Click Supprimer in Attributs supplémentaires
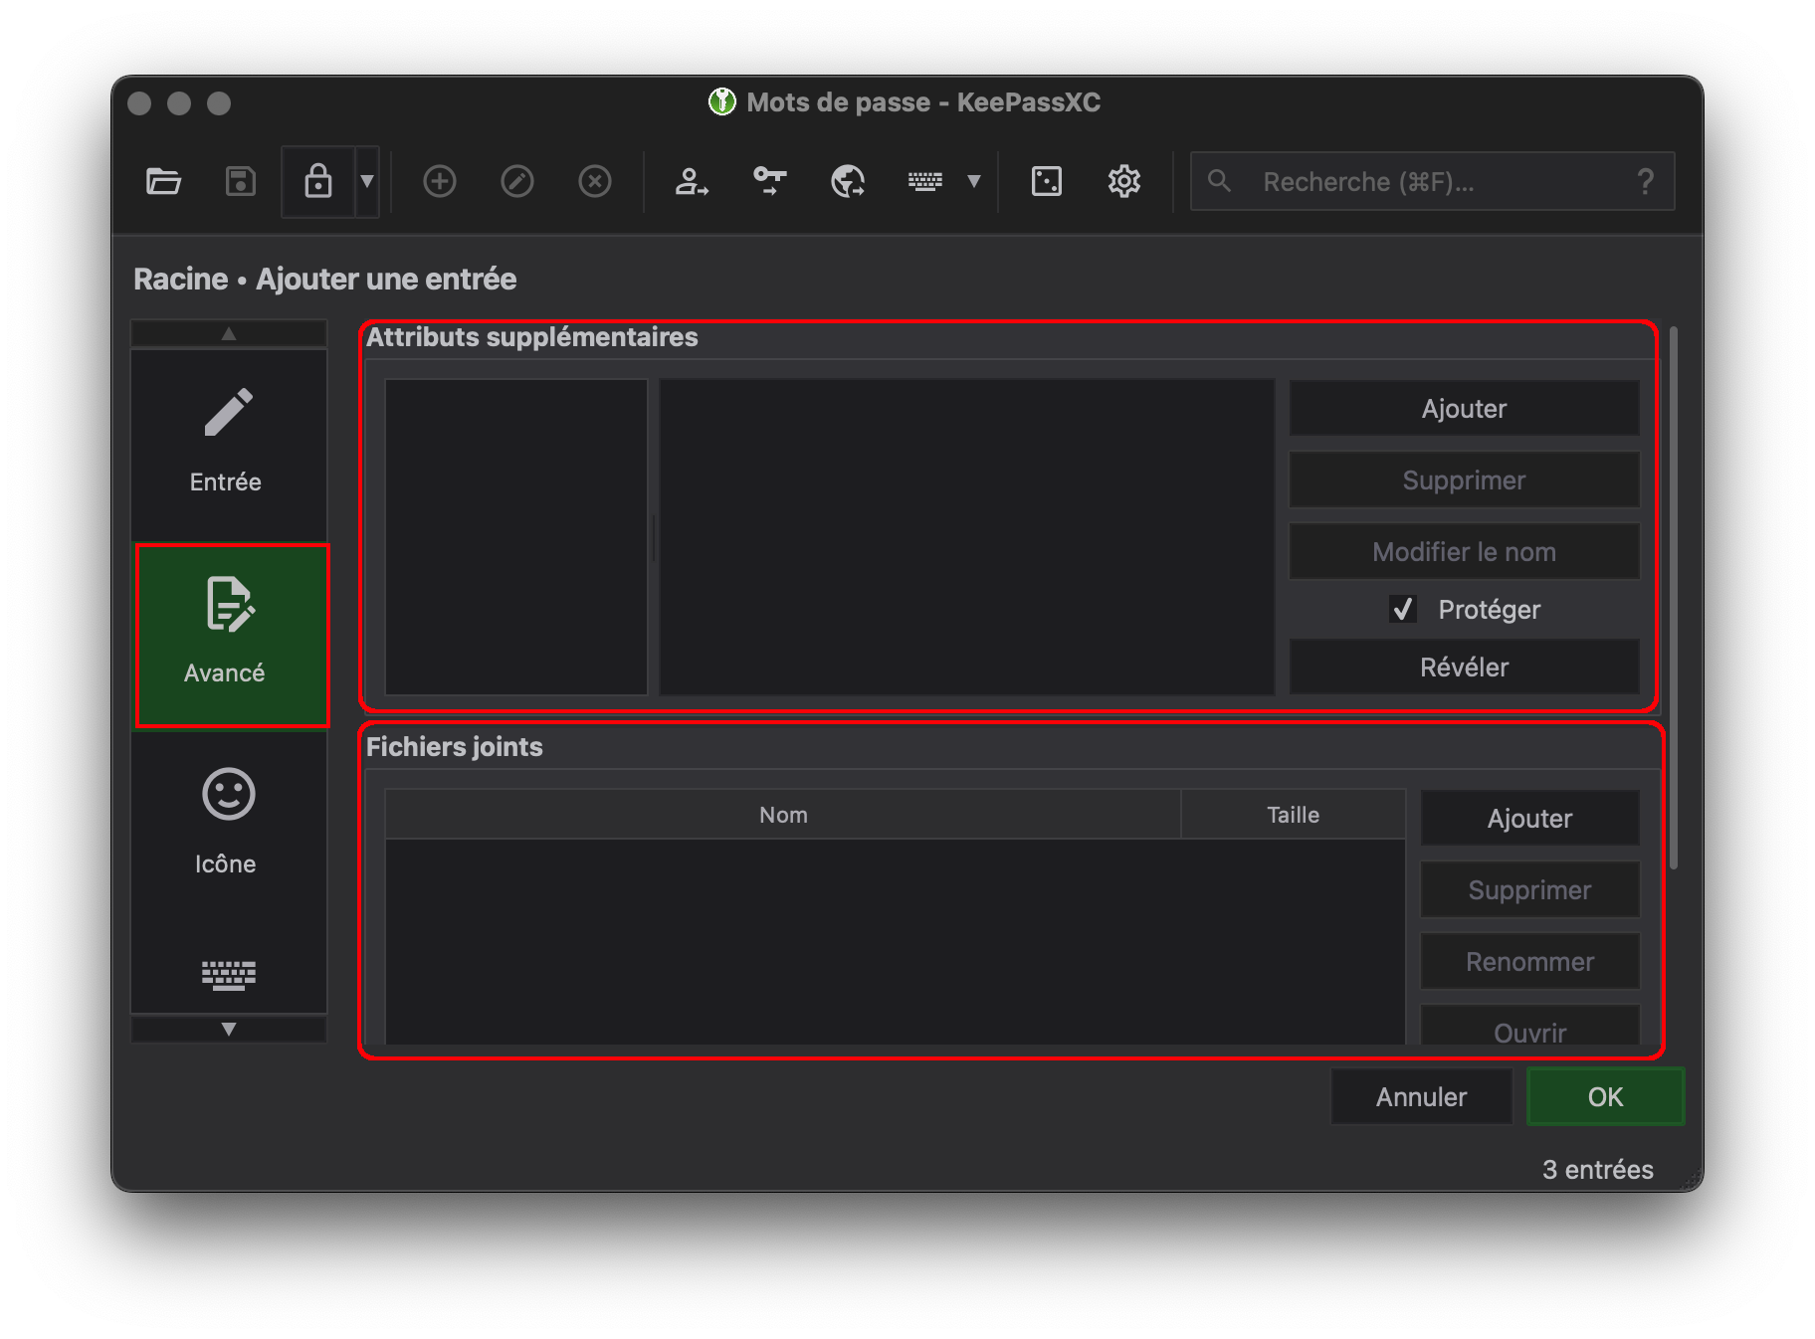This screenshot has width=1815, height=1339. pyautogui.click(x=1464, y=479)
